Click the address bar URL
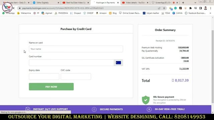Screen dimensions: 214x120 pos(63,8)
